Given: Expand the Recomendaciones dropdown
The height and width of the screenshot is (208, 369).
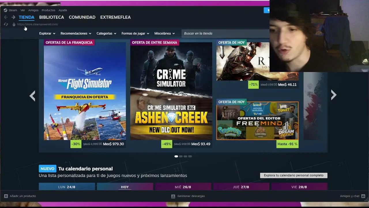Looking at the screenshot, I should pyautogui.click(x=76, y=34).
